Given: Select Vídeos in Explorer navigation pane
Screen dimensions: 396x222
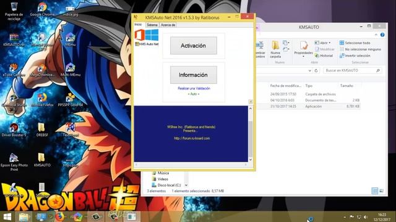Looking at the screenshot, I should click(x=160, y=179).
